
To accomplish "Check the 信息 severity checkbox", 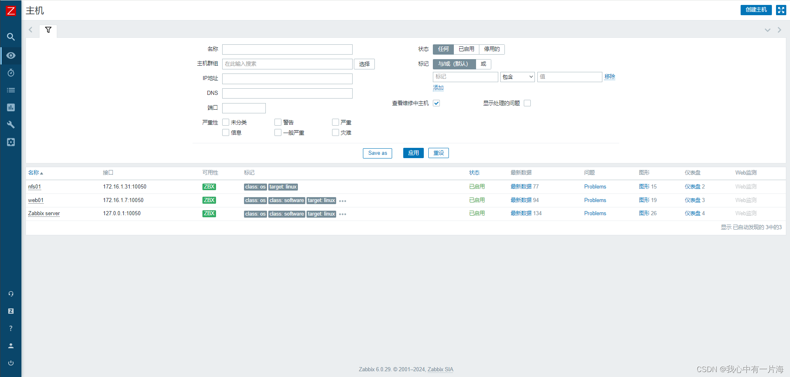I will (x=225, y=132).
